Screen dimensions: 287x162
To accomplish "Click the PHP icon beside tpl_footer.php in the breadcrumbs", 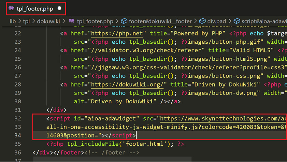I will pyautogui.click(x=72, y=21).
